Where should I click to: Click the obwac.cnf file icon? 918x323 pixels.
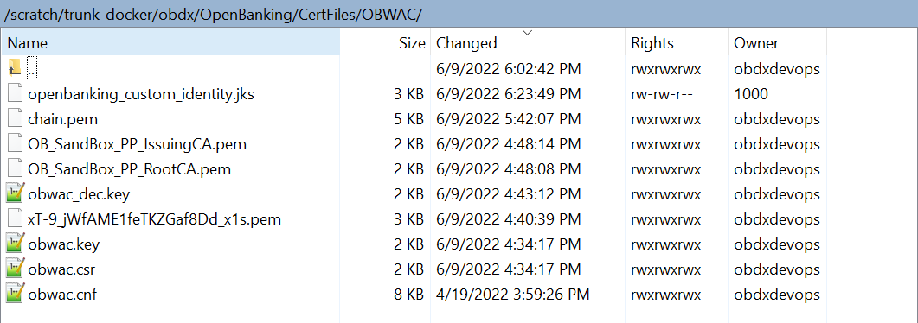click(x=16, y=294)
